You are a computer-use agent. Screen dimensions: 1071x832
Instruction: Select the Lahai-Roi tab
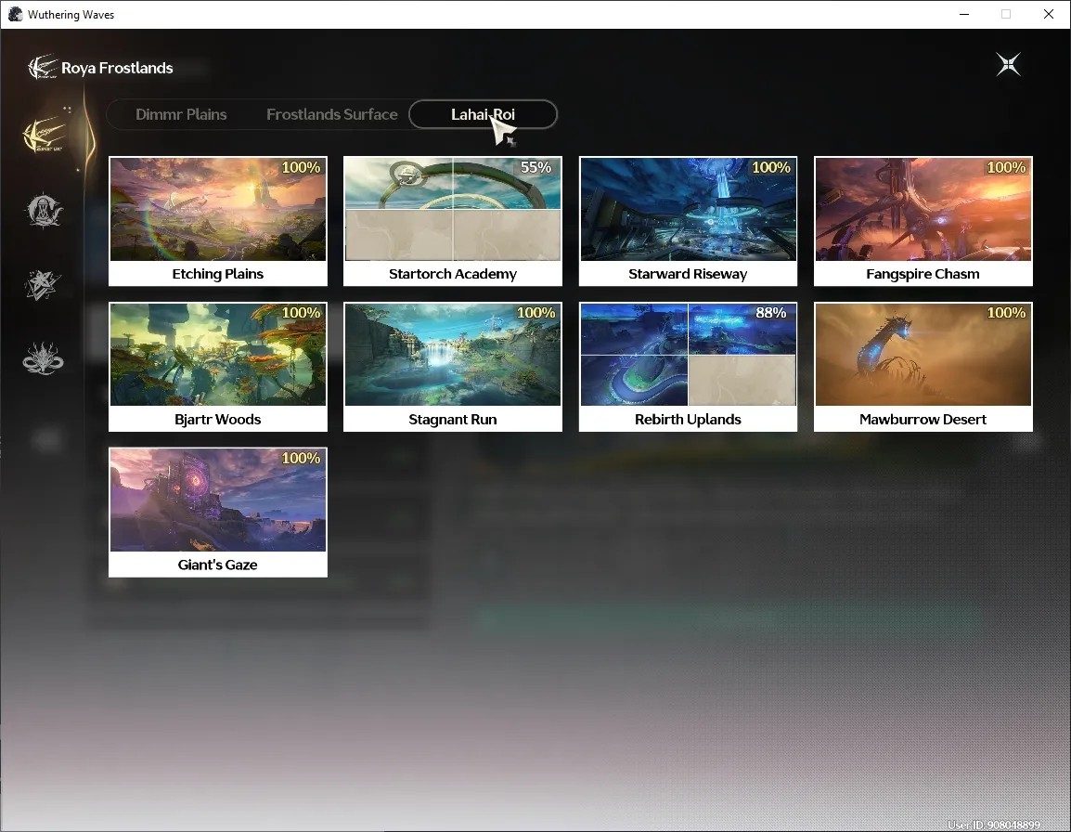[483, 114]
